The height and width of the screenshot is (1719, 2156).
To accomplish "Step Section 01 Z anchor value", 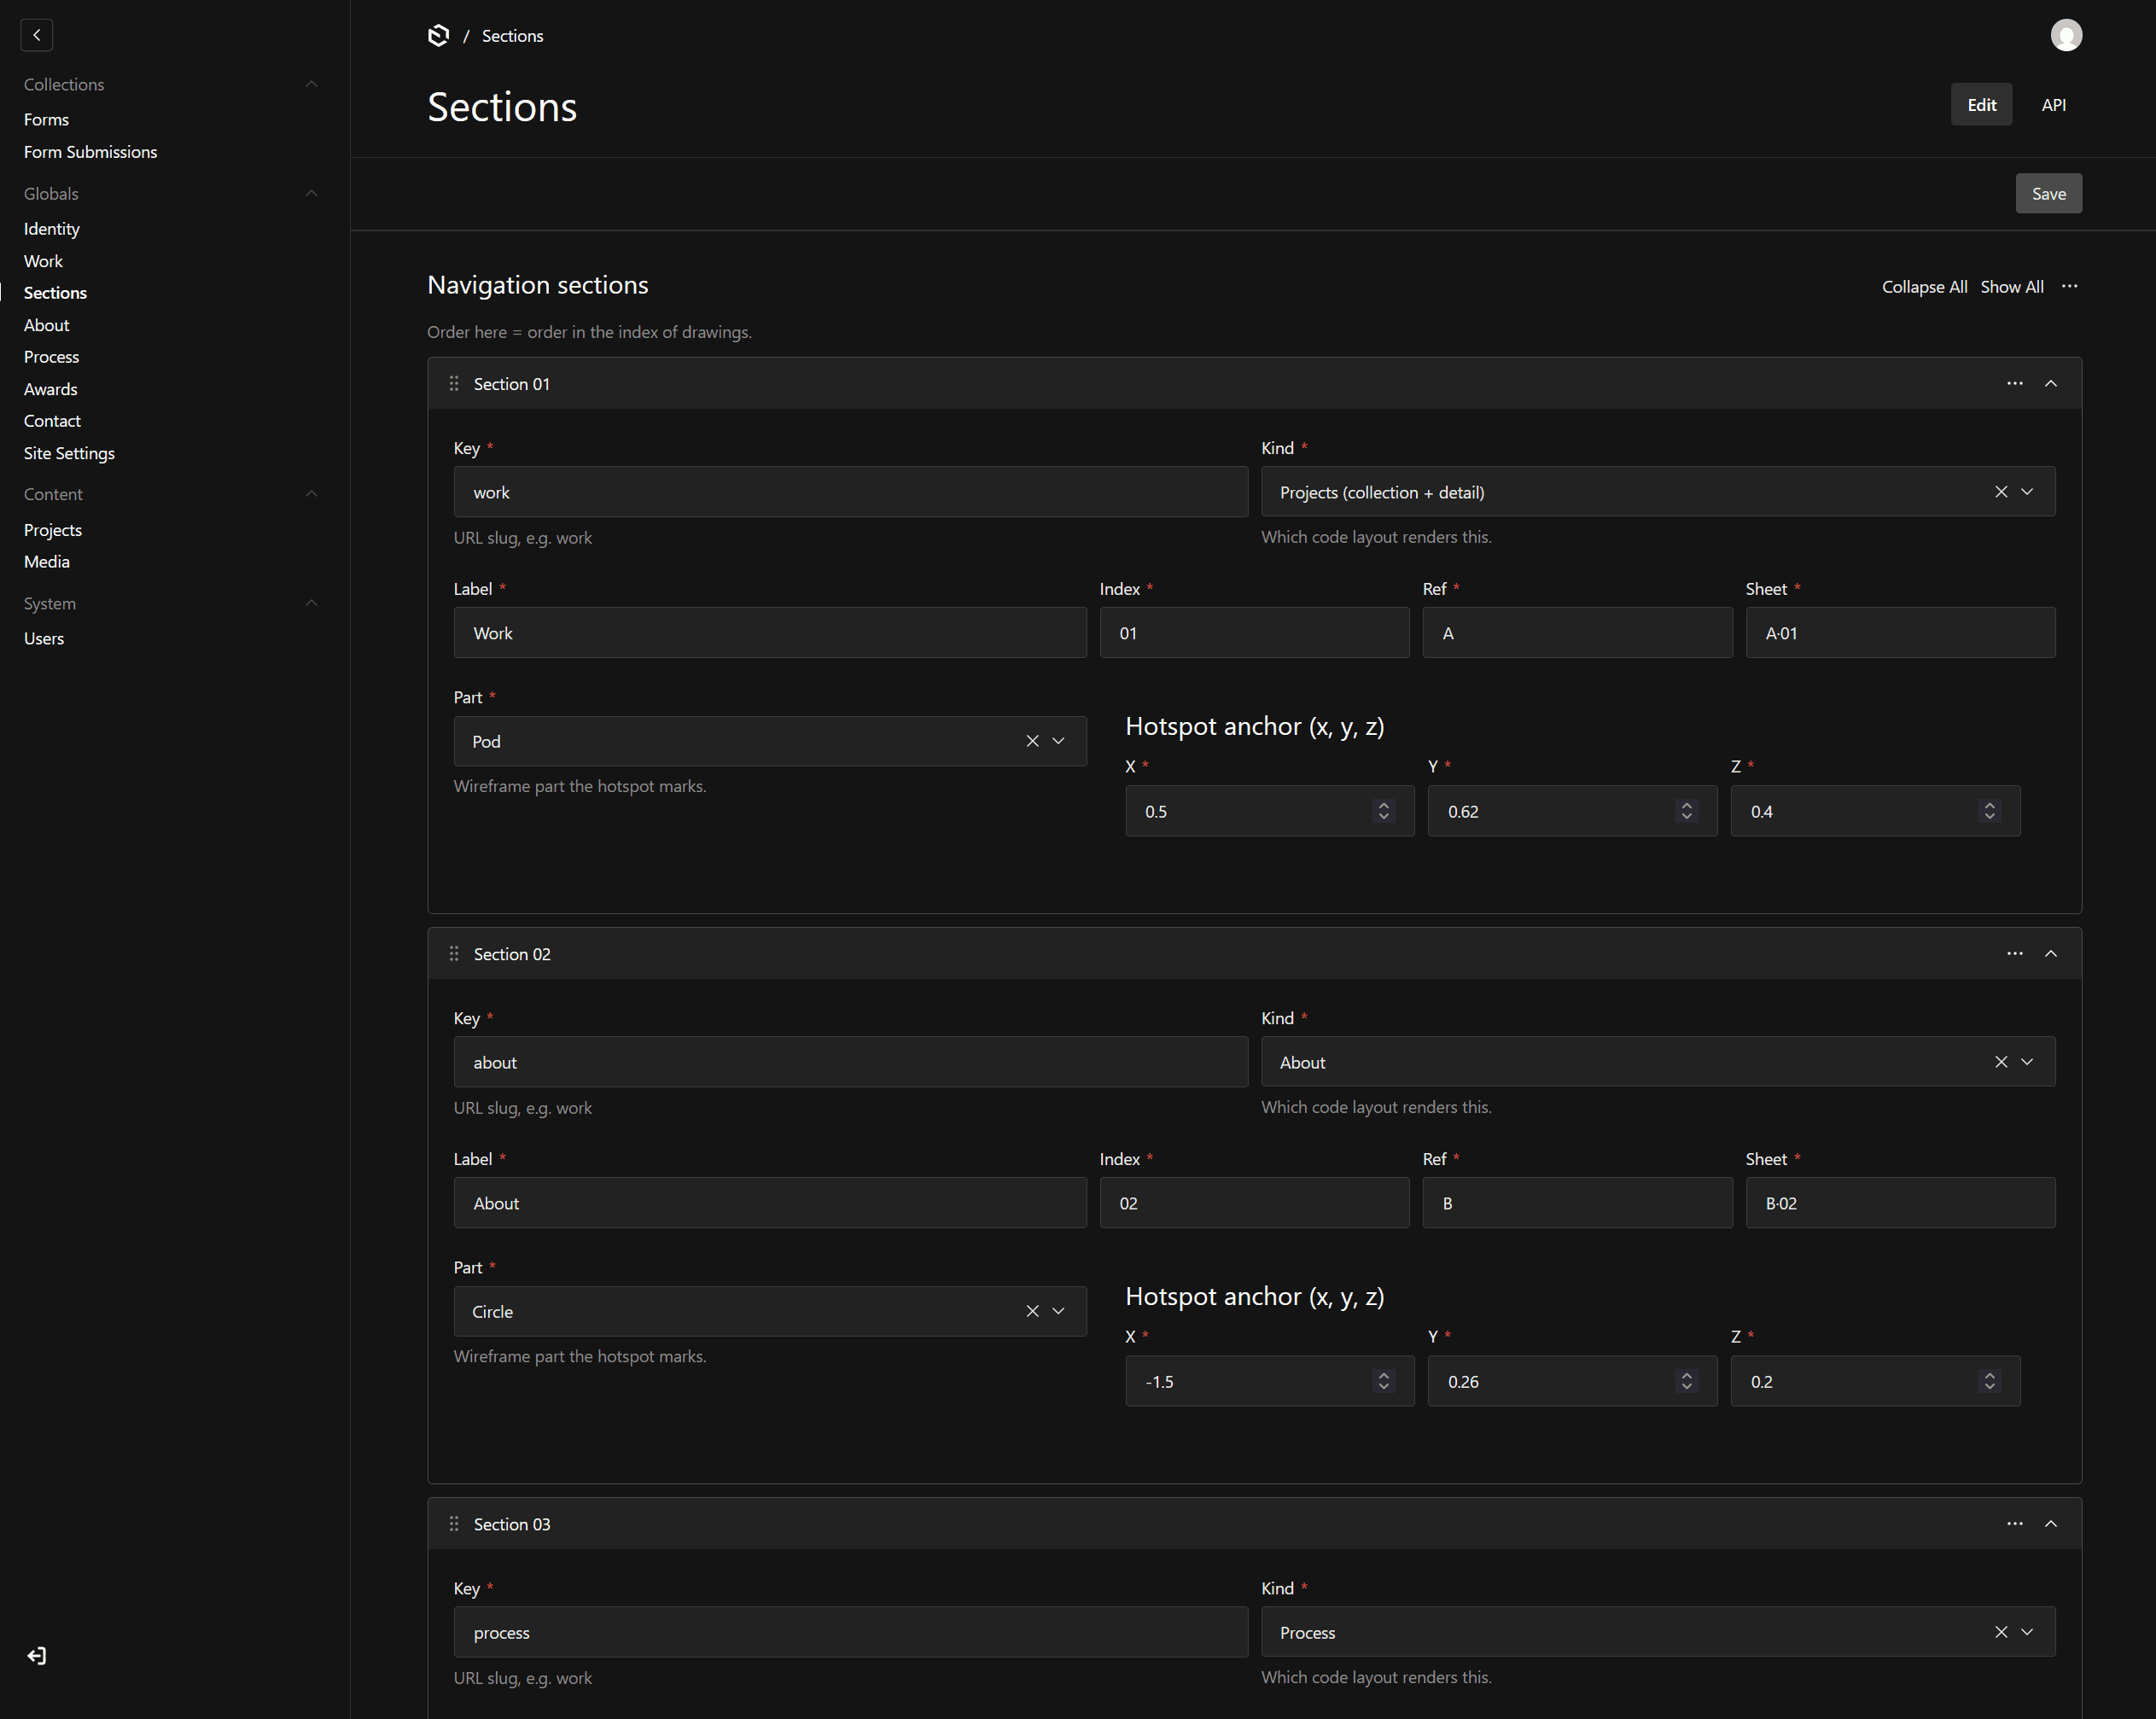I will coord(1989,811).
